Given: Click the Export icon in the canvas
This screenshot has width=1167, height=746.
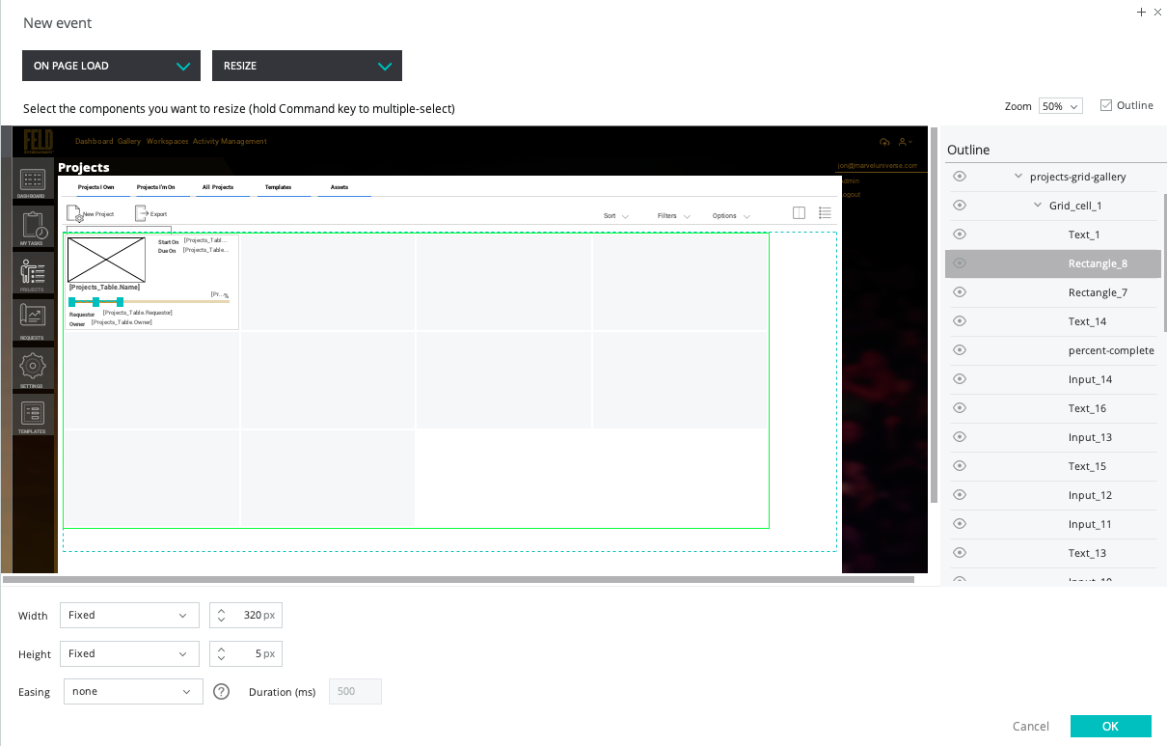Looking at the screenshot, I should click(141, 214).
